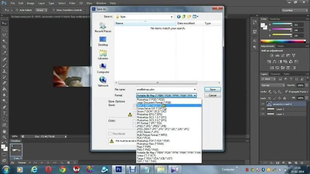310x174 pixels.
Task: Select the Hand tool in the toolbox
Action: pos(4,131)
